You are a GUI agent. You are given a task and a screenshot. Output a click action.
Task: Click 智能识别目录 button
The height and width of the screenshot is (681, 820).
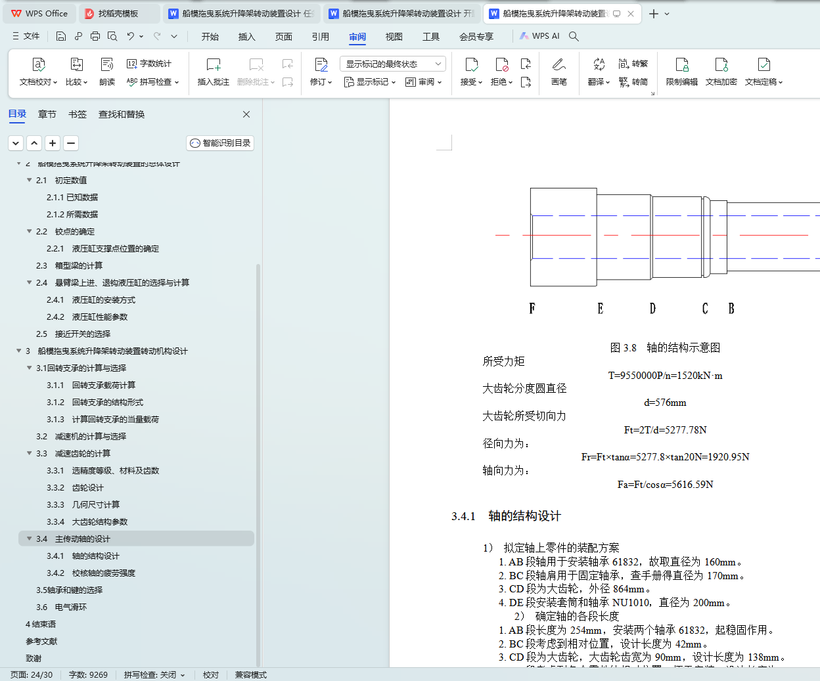click(220, 143)
